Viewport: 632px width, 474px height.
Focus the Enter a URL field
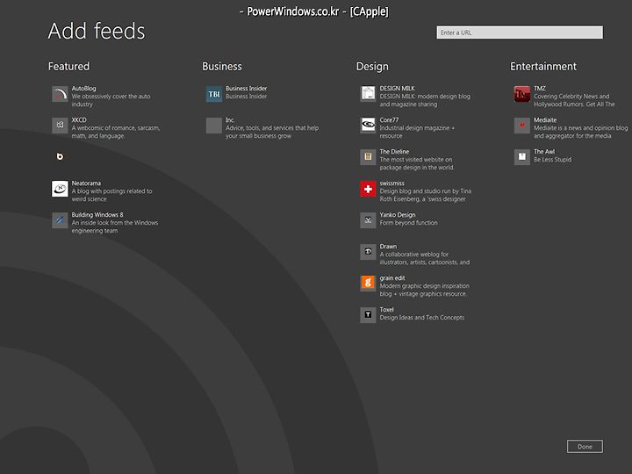tap(520, 32)
